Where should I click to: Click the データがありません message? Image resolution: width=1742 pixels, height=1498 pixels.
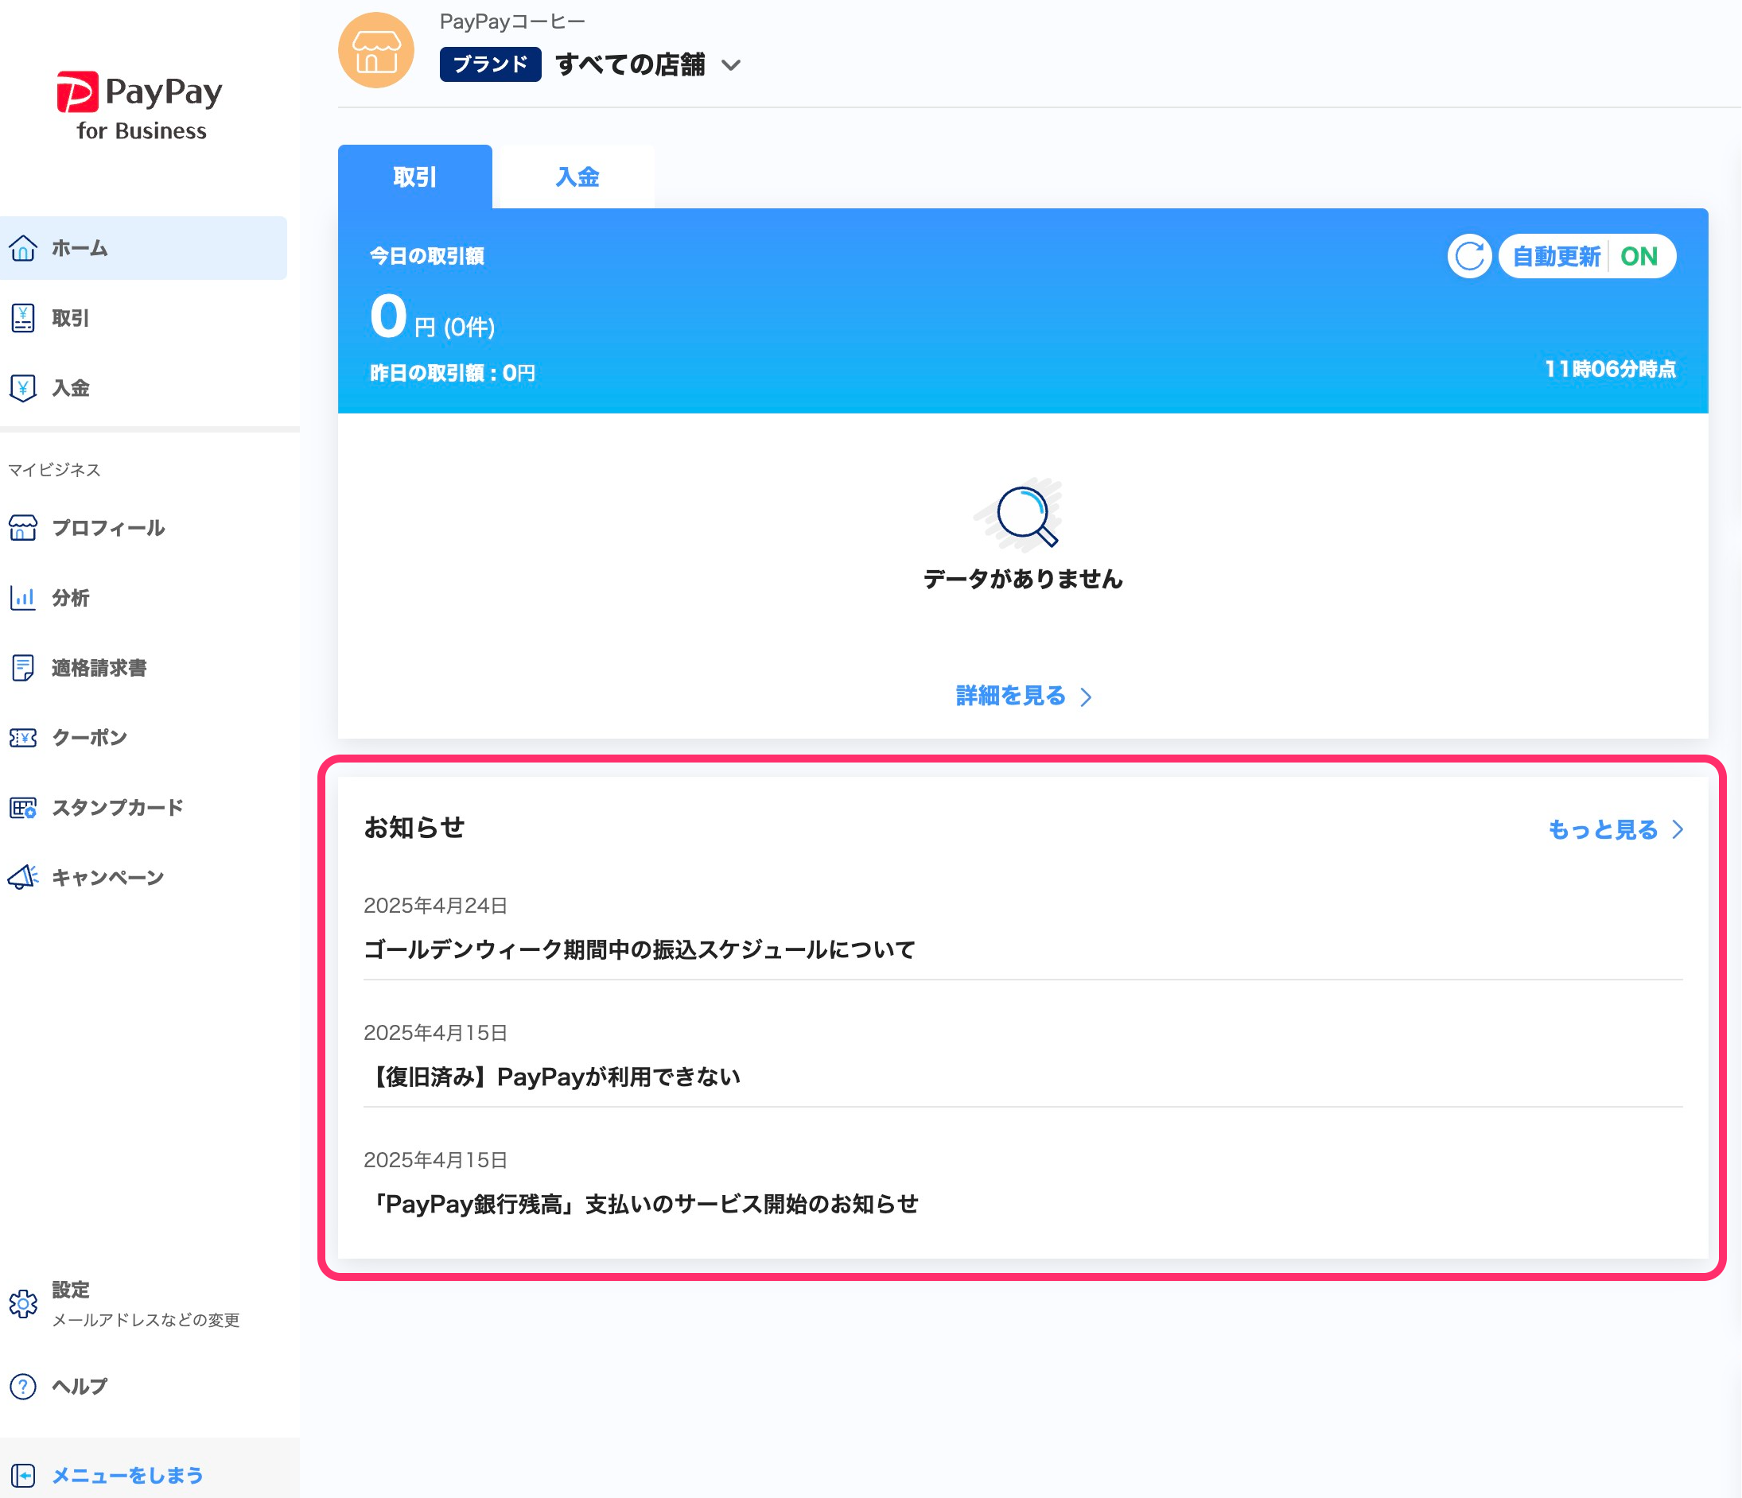coord(1022,579)
